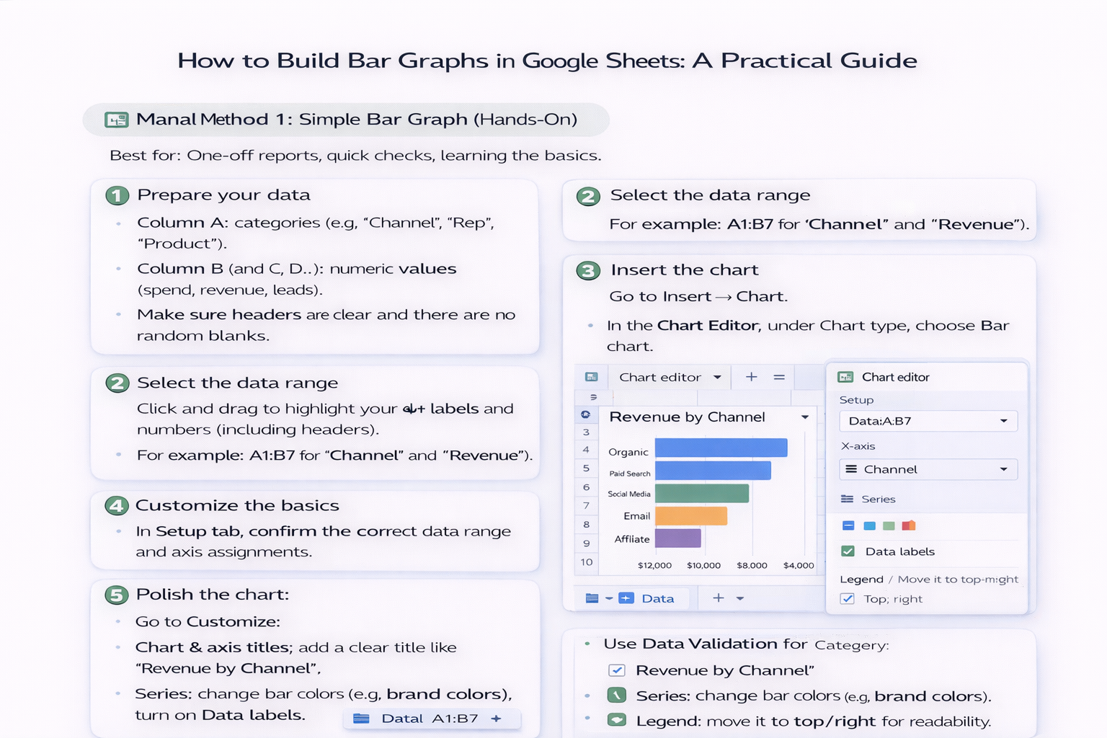The width and height of the screenshot is (1107, 738).
Task: Select the light blue series swatch
Action: click(869, 525)
